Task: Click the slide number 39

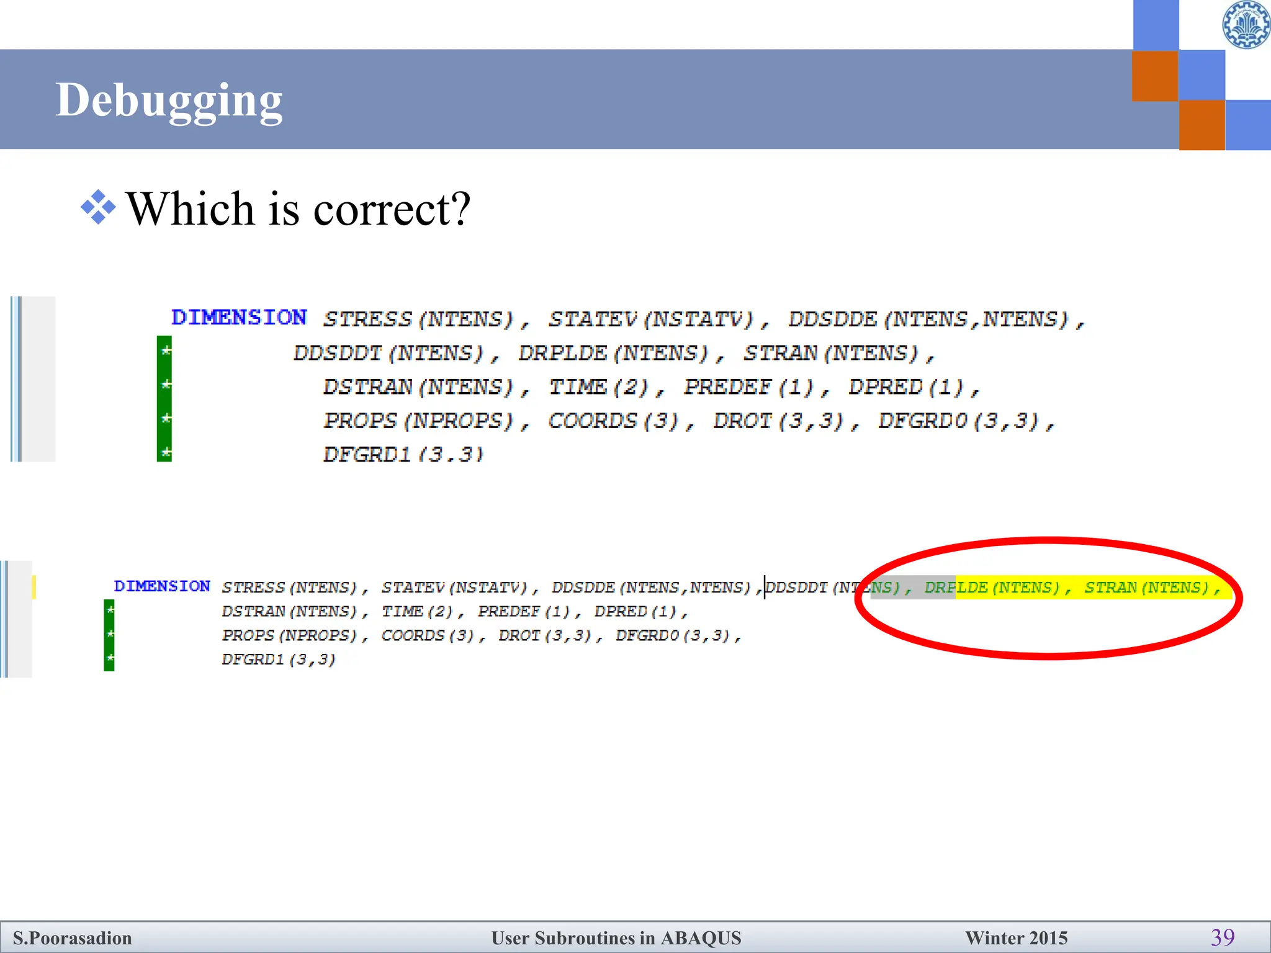Action: 1222,937
